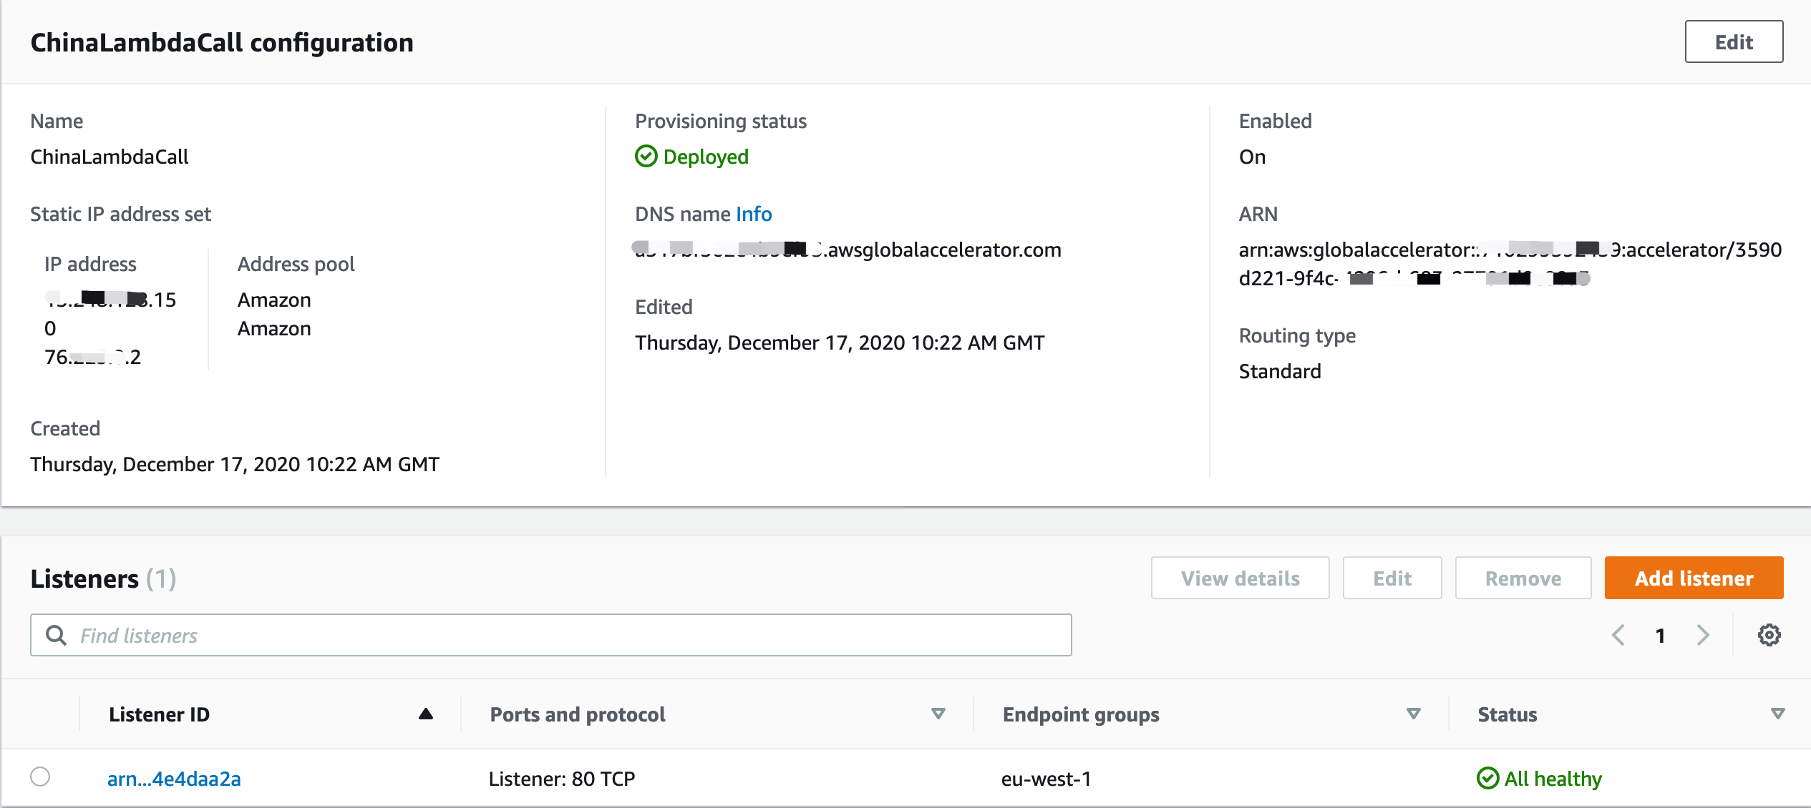The width and height of the screenshot is (1811, 808).
Task: Open the listeners table settings gear
Action: pos(1769,635)
